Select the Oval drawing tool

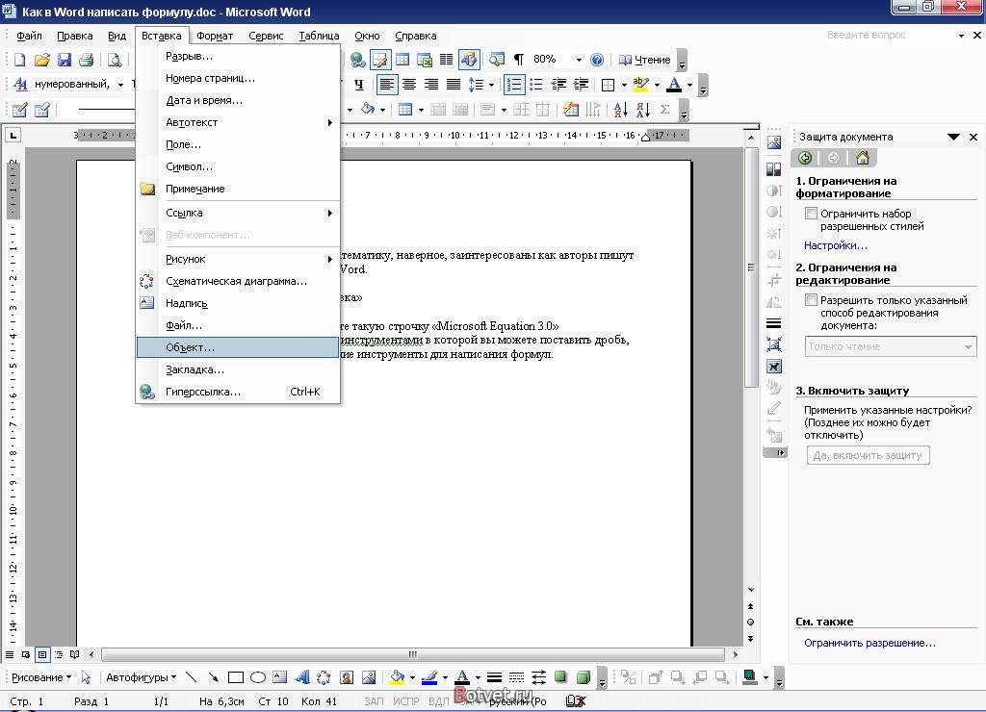coord(258,677)
